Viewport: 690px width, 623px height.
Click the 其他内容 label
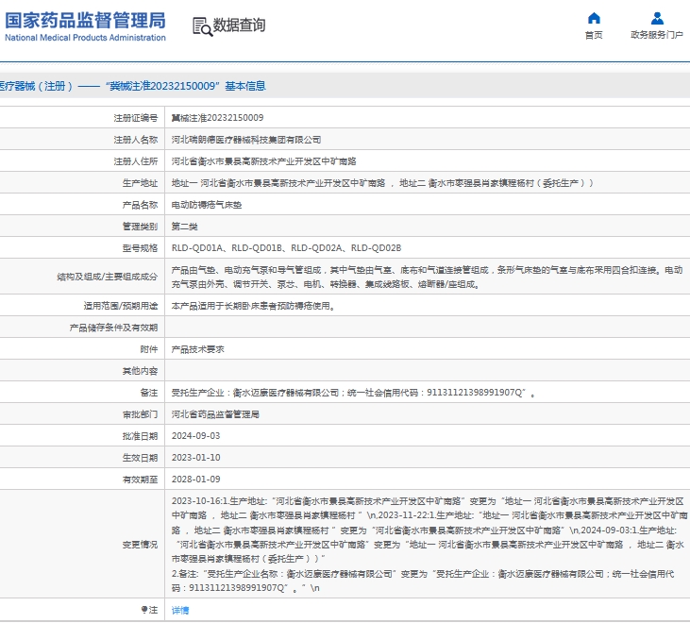click(140, 371)
